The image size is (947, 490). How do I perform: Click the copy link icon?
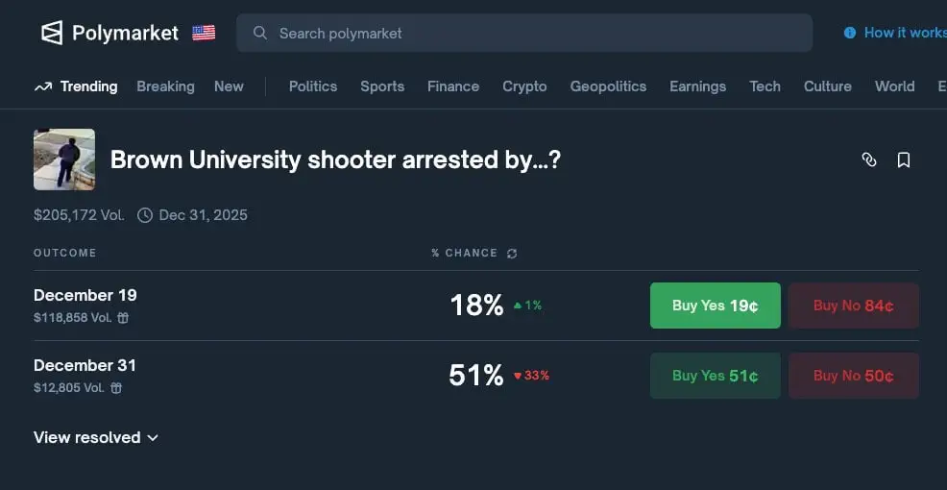tap(869, 160)
